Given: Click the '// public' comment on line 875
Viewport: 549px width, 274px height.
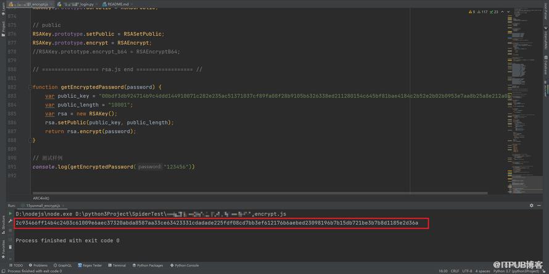Looking at the screenshot, I should click(x=46, y=25).
